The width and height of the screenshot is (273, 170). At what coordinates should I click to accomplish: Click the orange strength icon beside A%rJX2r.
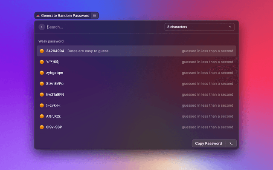42,116
